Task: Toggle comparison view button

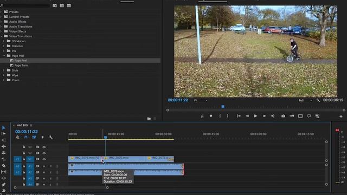Action: [317, 116]
